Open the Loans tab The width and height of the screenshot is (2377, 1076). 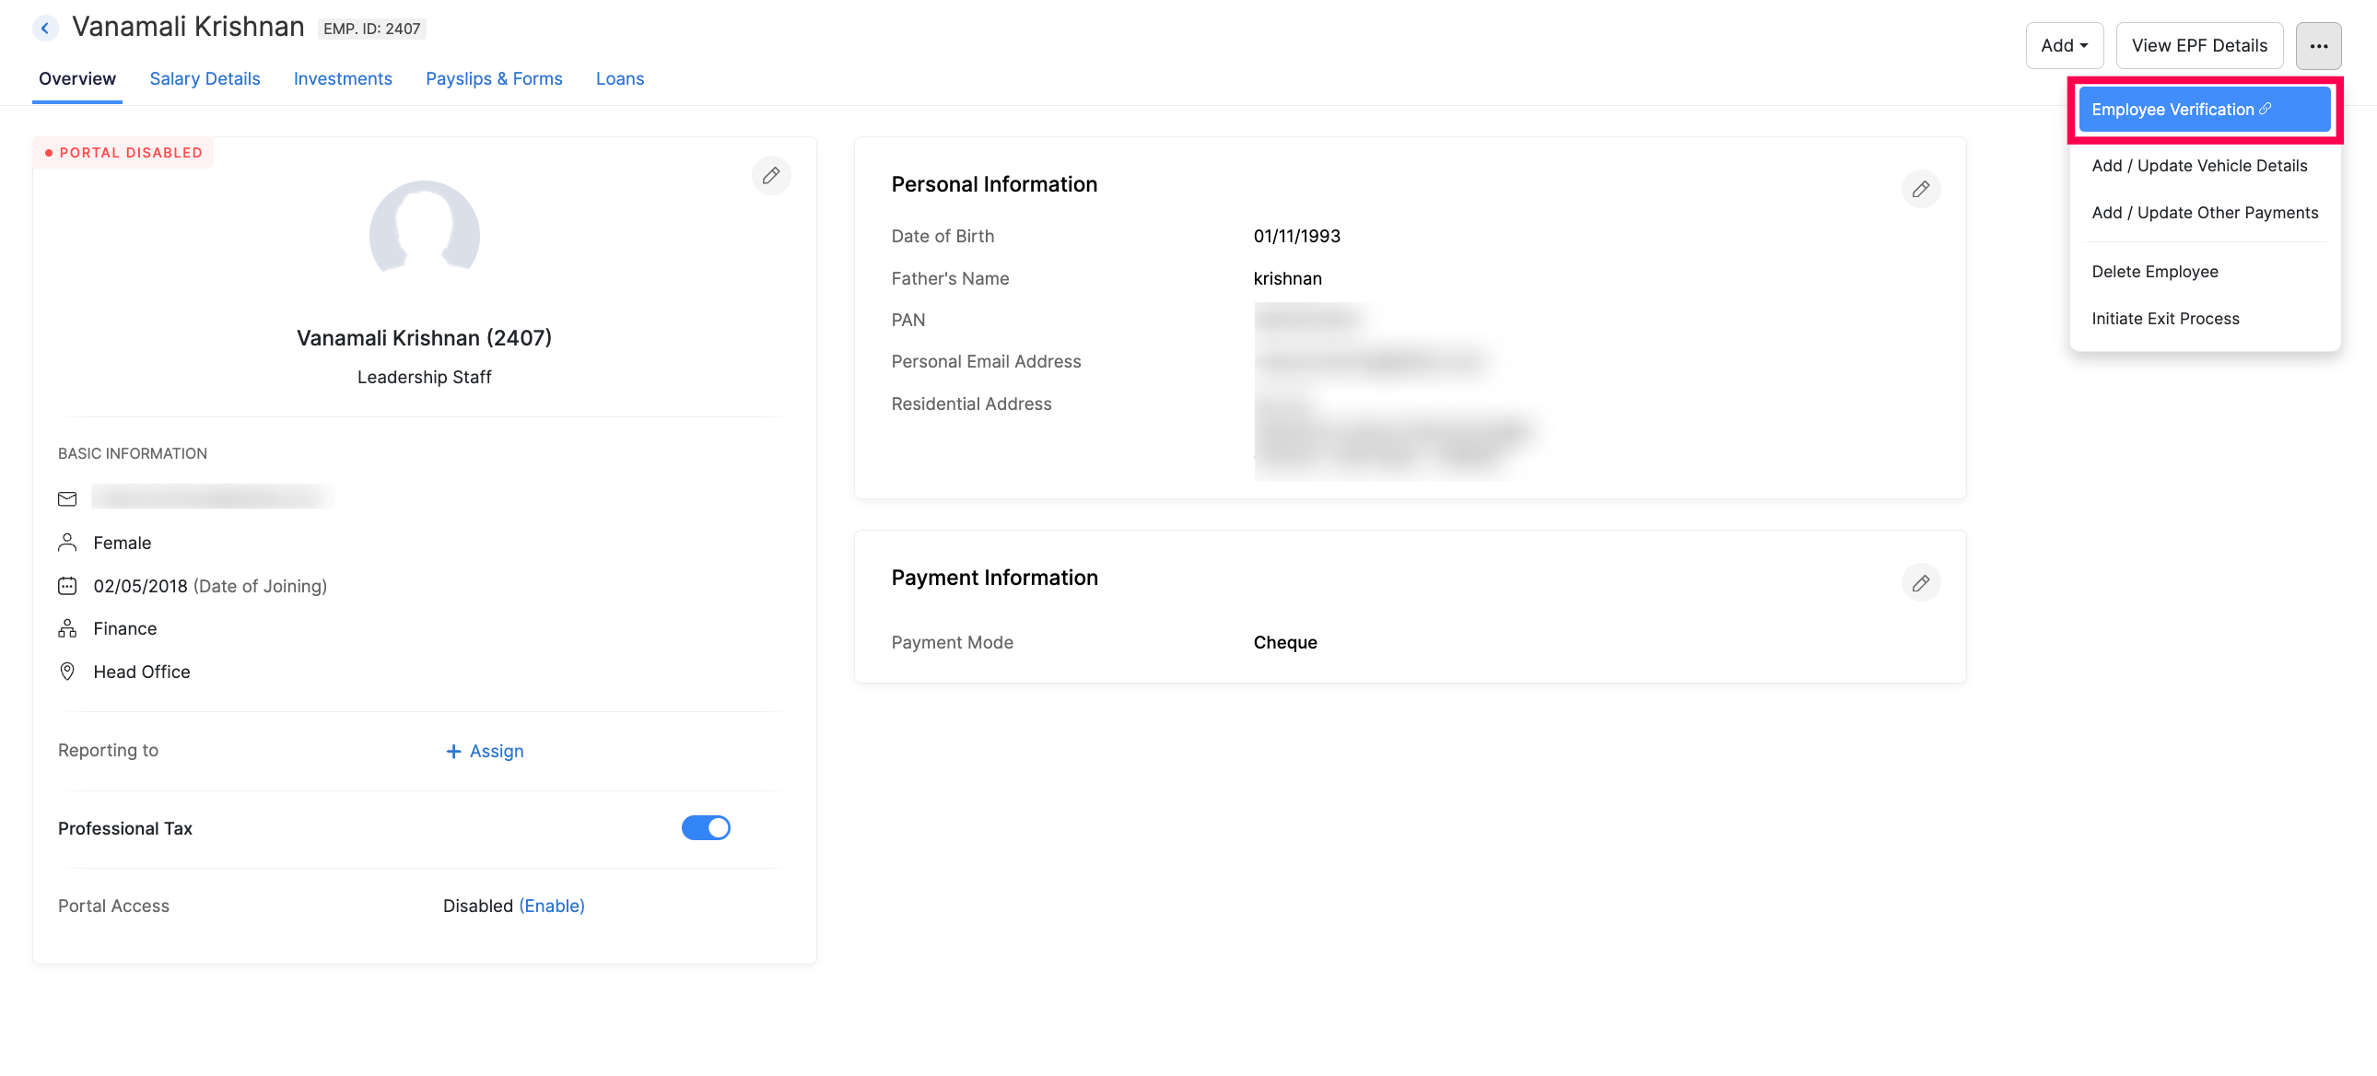[x=619, y=78]
